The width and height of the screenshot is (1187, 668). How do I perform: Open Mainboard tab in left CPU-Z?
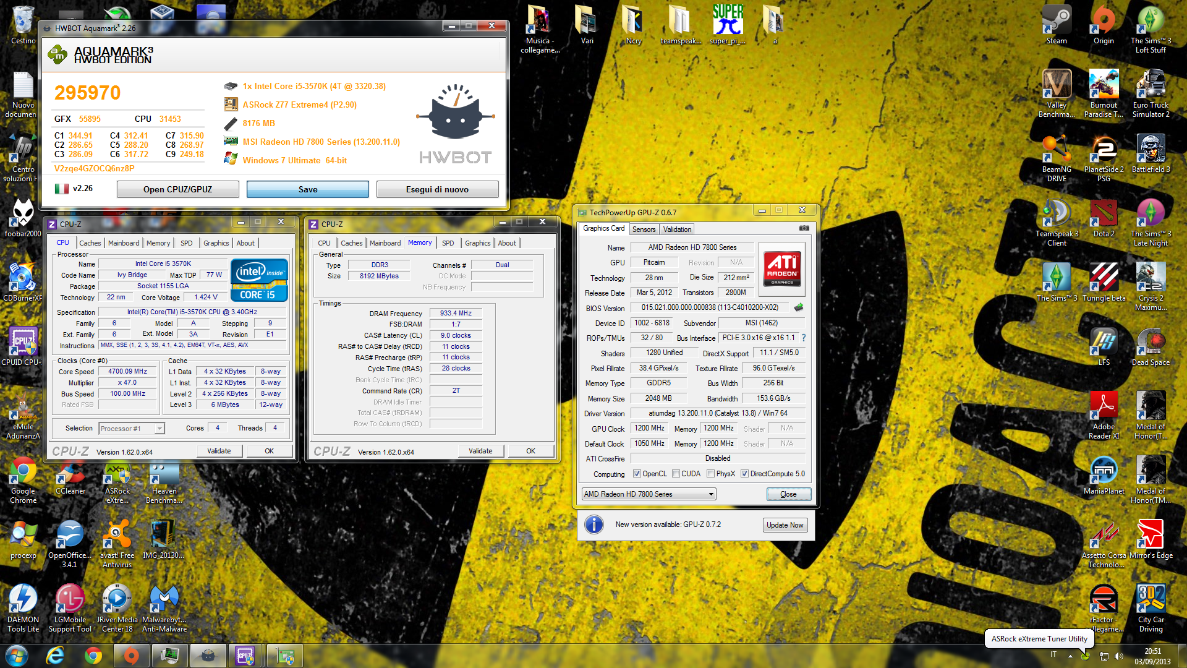coord(124,243)
